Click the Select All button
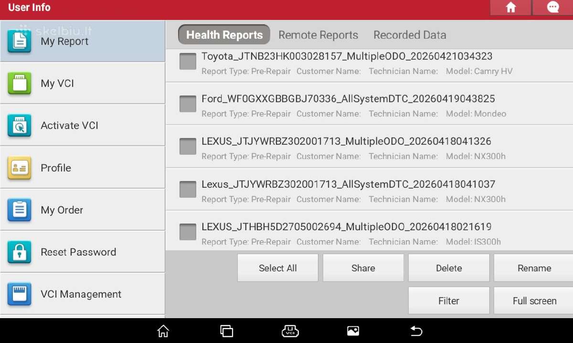The width and height of the screenshot is (573, 343). coord(277,268)
